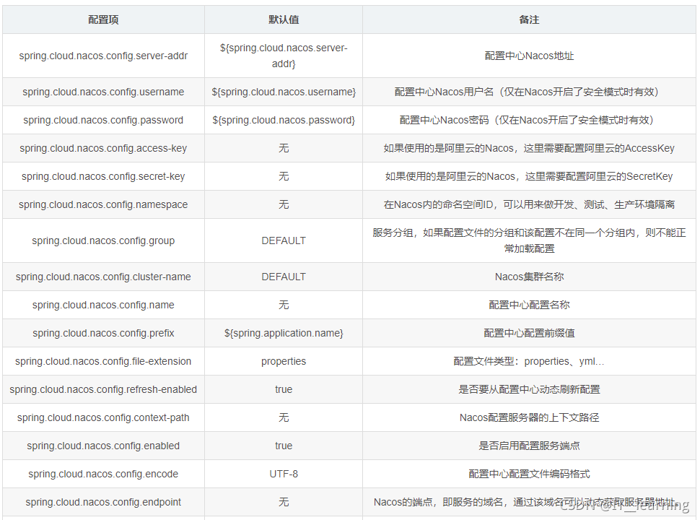Image resolution: width=700 pixels, height=520 pixels.
Task: Select spring.cloud.nacos.config.prefix cell
Action: coord(103,333)
